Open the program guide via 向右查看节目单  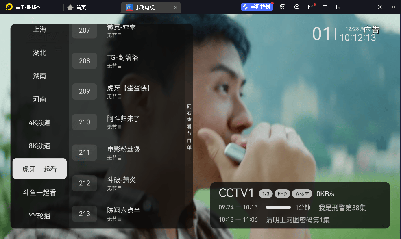(x=188, y=126)
